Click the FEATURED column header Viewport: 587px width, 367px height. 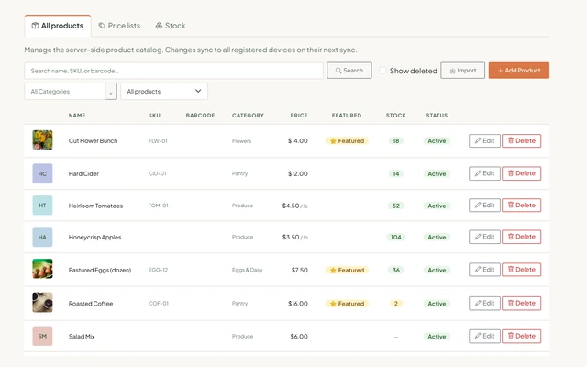(347, 116)
